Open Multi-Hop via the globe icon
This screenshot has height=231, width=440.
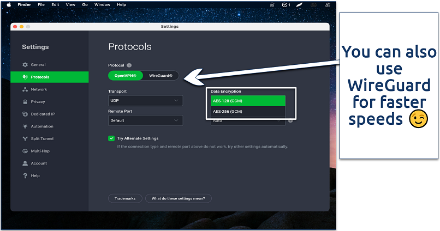tap(25, 151)
